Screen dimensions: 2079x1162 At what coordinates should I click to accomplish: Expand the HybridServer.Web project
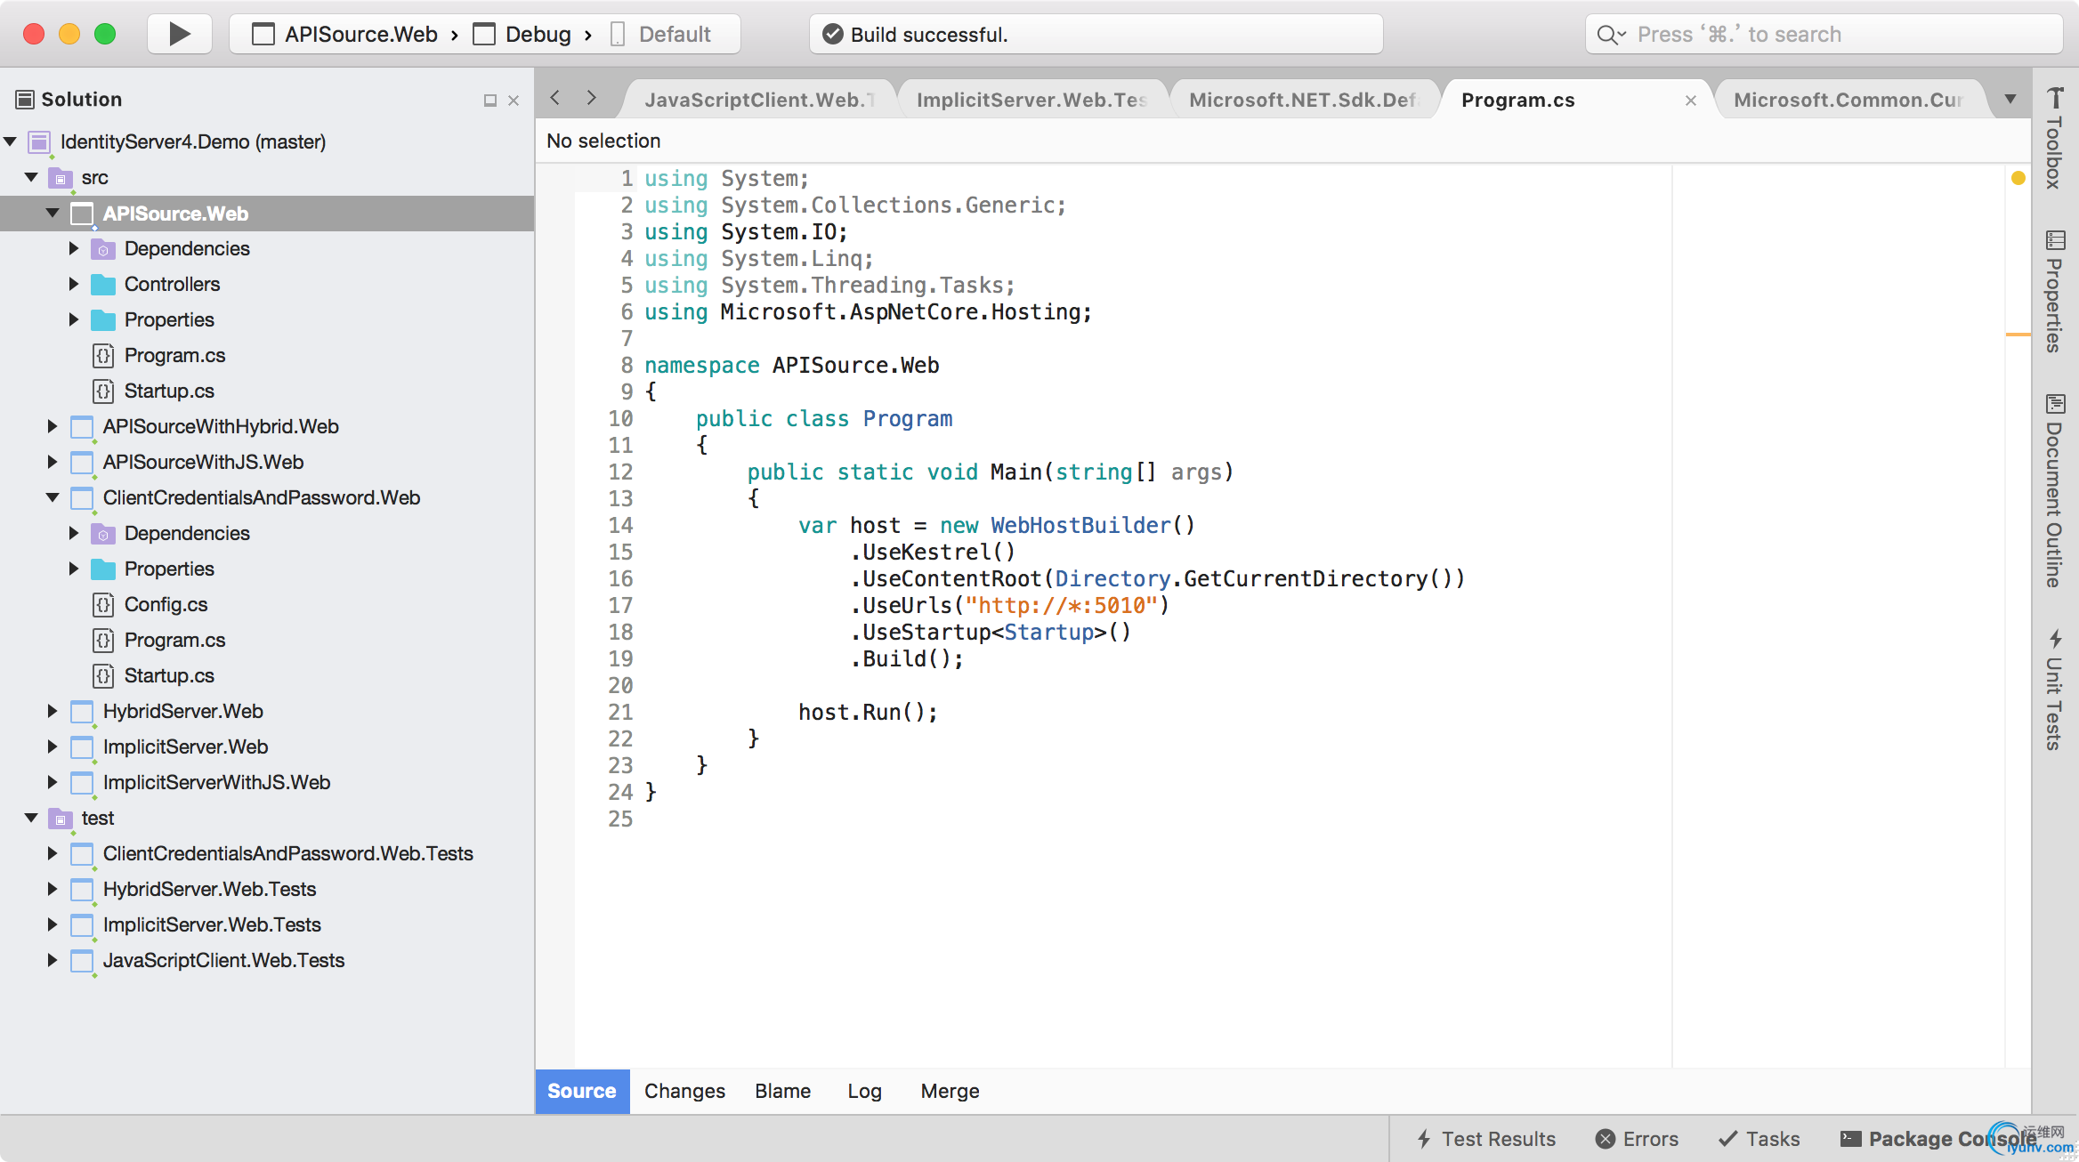click(x=53, y=711)
